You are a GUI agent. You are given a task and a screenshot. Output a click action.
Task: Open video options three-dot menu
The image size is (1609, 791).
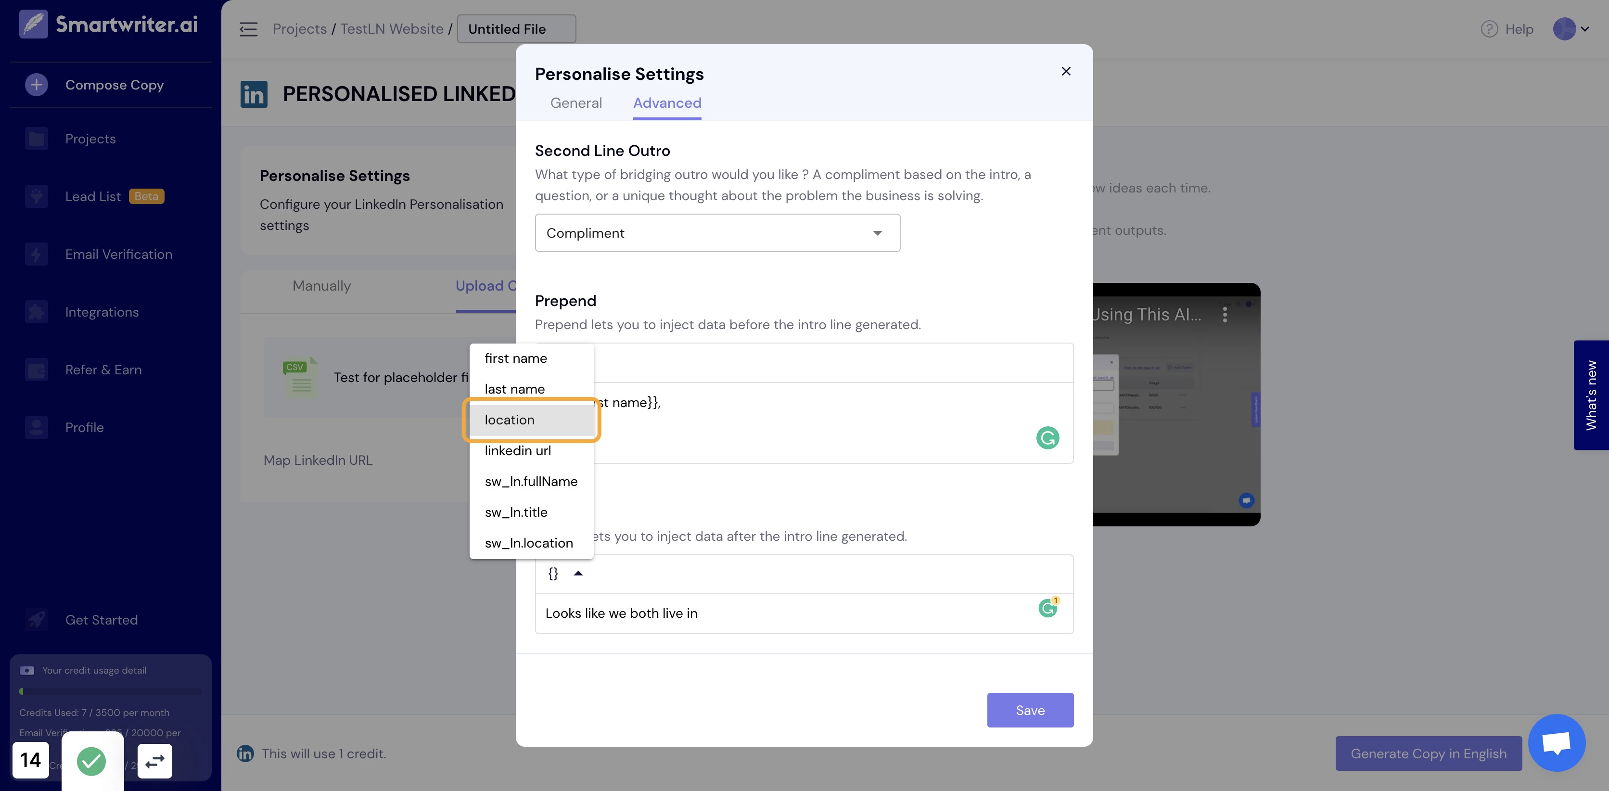1225,314
